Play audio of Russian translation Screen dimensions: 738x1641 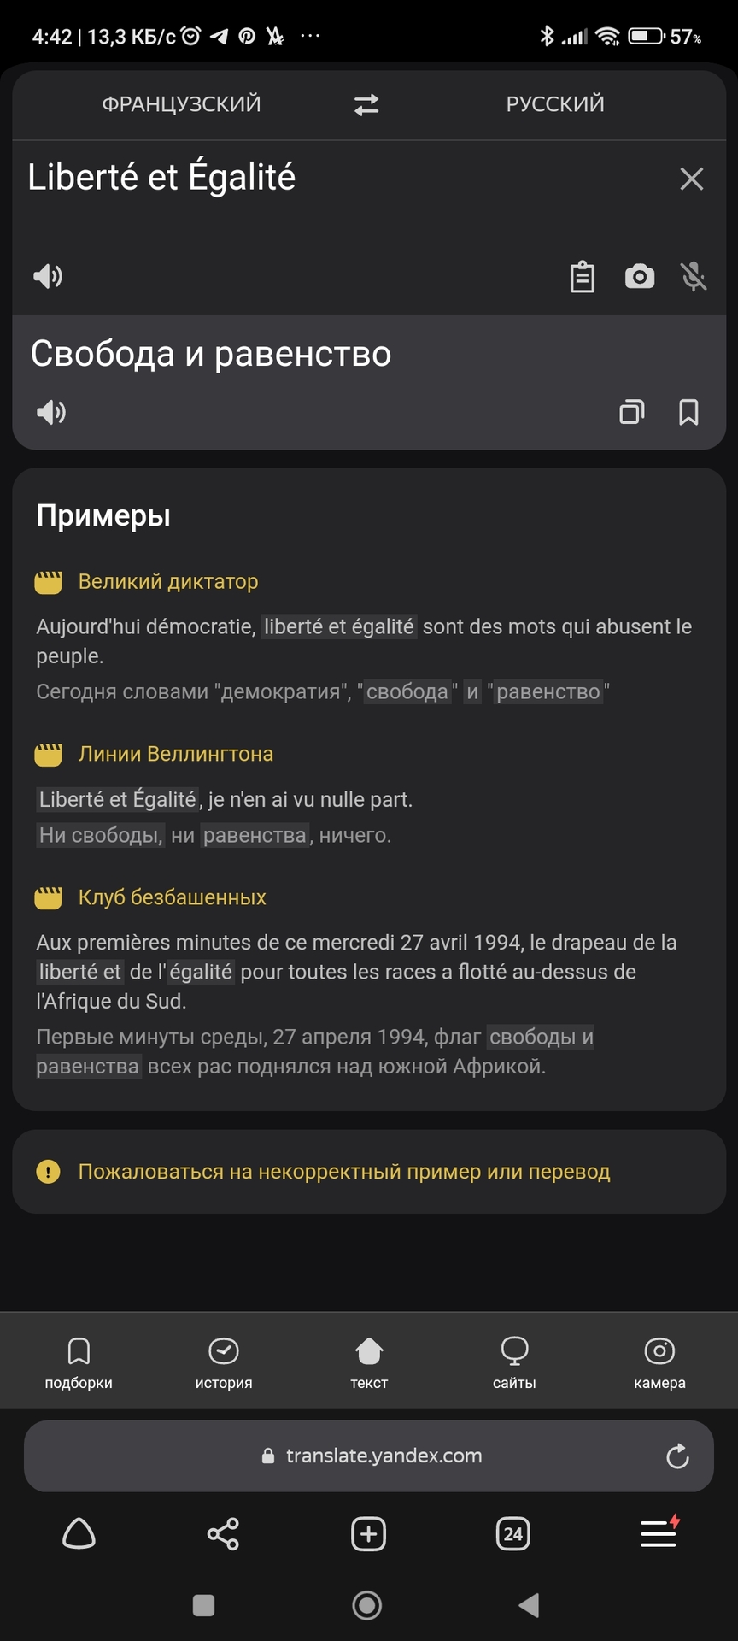(x=51, y=413)
